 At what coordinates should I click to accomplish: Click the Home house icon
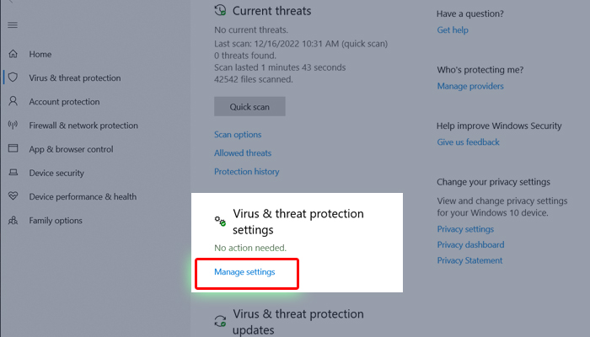click(13, 54)
